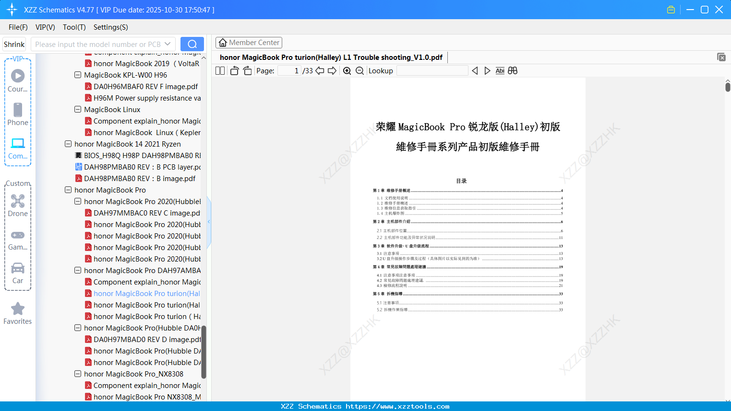Open DAH97MMBAC0 REV C image.pdf
731x411 pixels.
142,213
